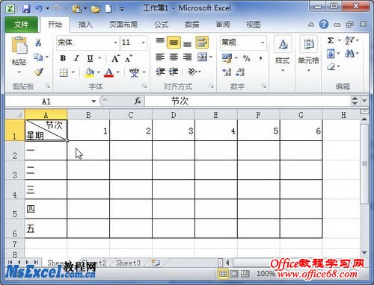Image resolution: width=374 pixels, height=285 pixels.
Task: Select the Normal view button in status bar
Action: (223, 274)
